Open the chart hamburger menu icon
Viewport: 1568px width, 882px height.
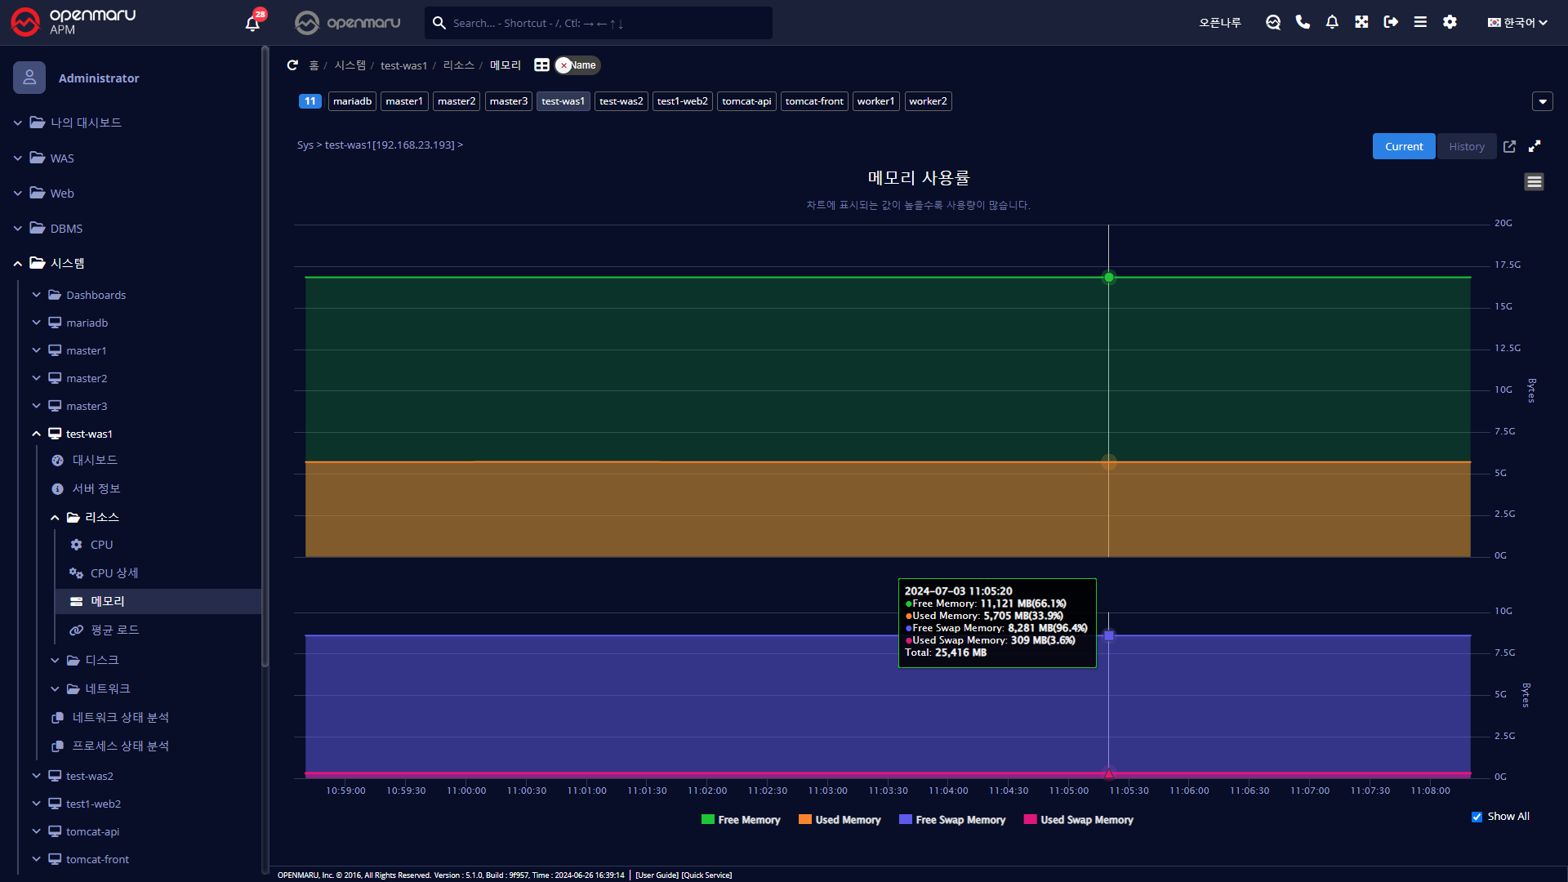[1534, 182]
